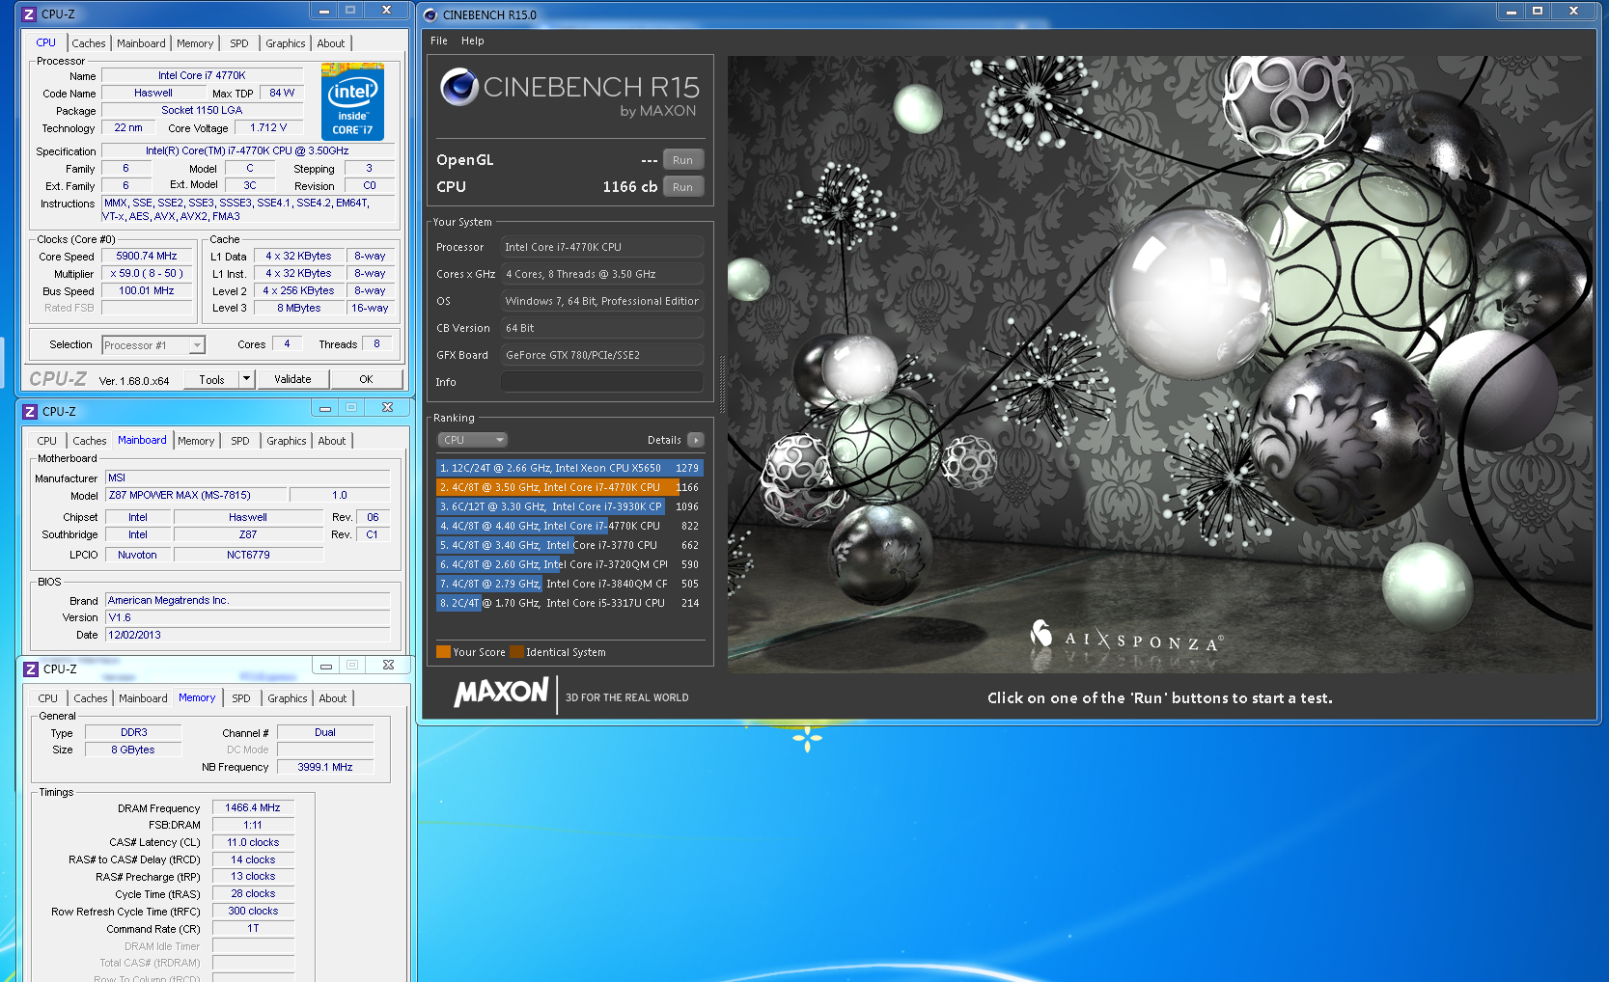Click the processor name Intel Core i7 4770K

(202, 75)
